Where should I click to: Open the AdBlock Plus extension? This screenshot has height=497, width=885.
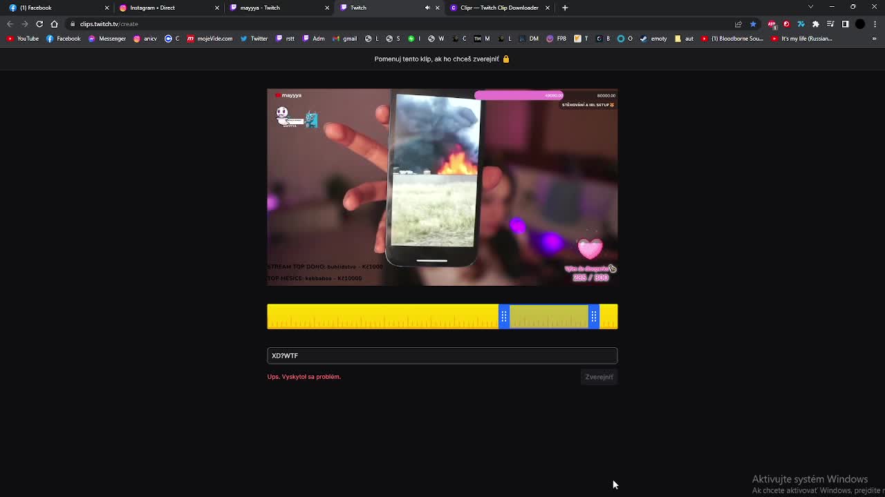tap(772, 24)
